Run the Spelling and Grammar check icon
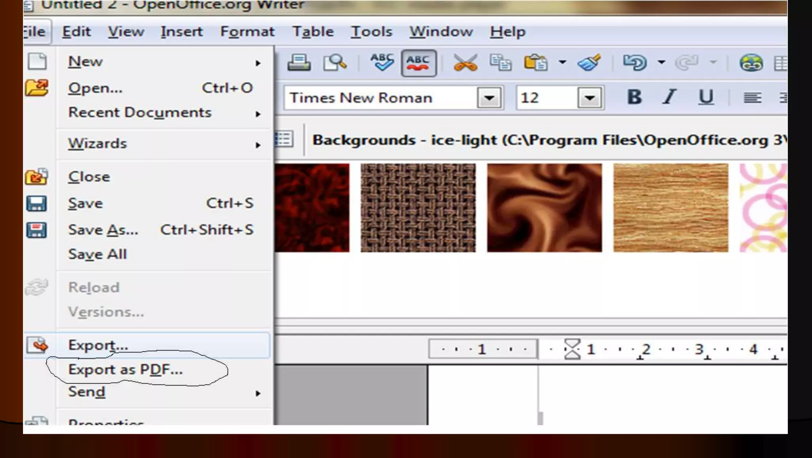The image size is (812, 458). [x=381, y=62]
